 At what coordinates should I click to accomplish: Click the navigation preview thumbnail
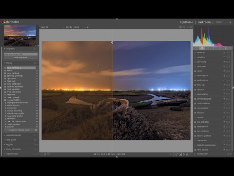pyautogui.click(x=20, y=36)
